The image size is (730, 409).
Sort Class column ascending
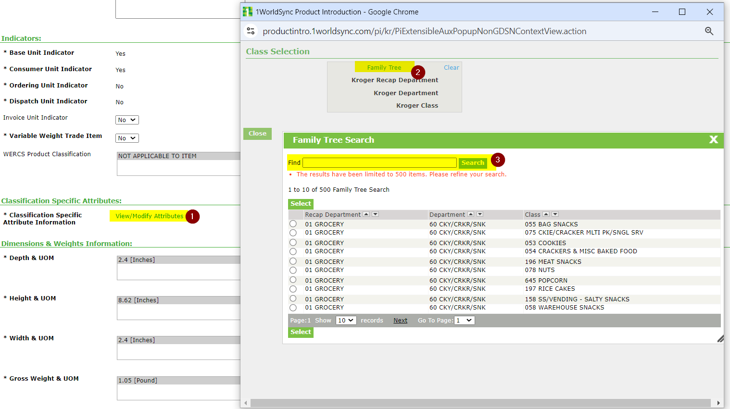(546, 214)
